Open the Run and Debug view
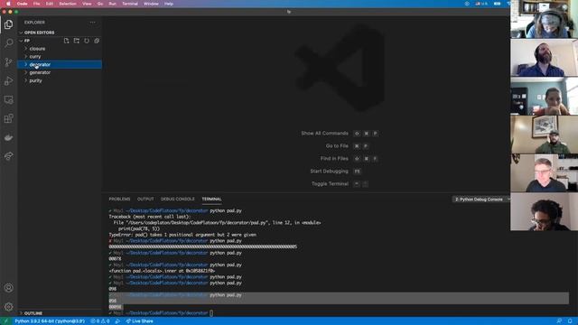The width and height of the screenshot is (578, 325). (8, 80)
